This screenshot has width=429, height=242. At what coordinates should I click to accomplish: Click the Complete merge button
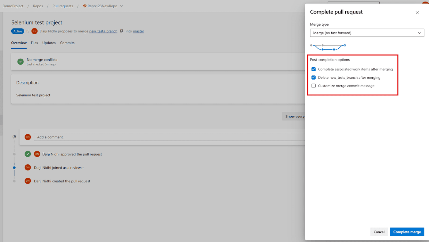point(407,232)
